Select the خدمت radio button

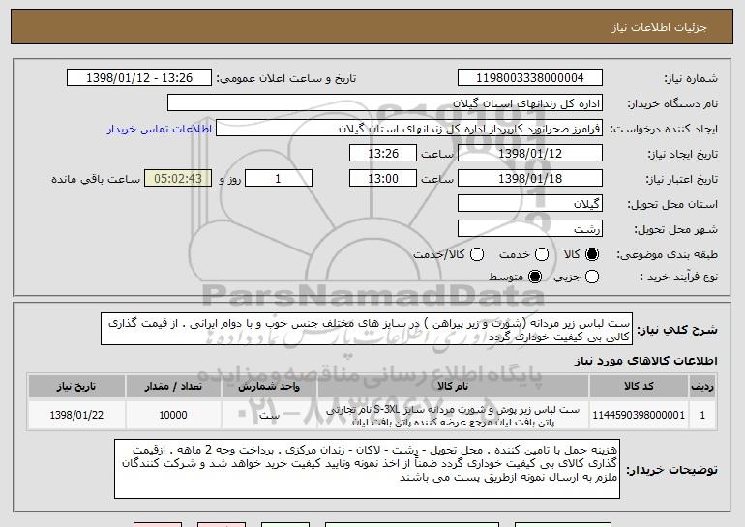pyautogui.click(x=542, y=254)
